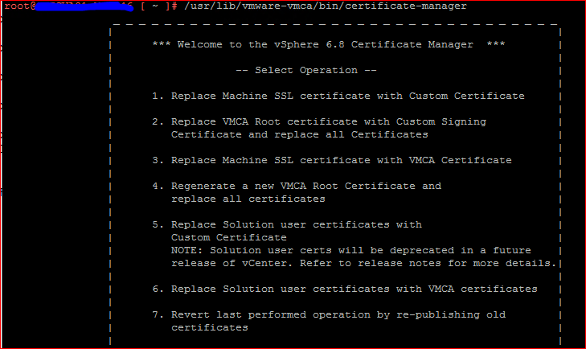
Task: Click the lowercase 'replace all certificates' line
Action: coord(248,199)
